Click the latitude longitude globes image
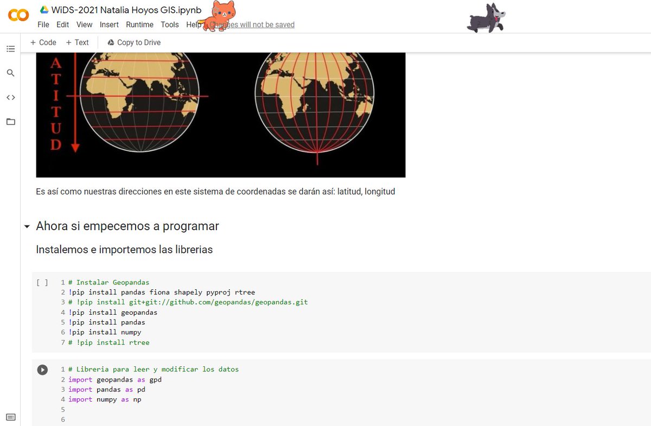Viewport: 651px width, 426px height. click(x=221, y=115)
